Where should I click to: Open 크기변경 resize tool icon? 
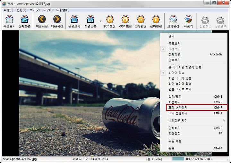[x=173, y=21]
